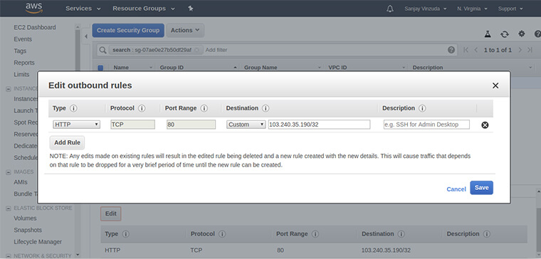Image resolution: width=541 pixels, height=259 pixels.
Task: Open the Destination dropdown showing Custom
Action: tap(246, 125)
